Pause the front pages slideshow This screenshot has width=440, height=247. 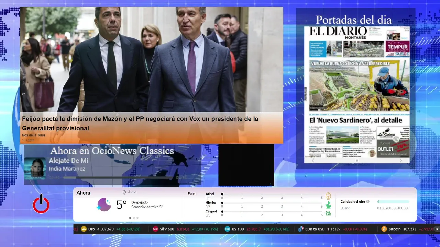click(x=357, y=160)
